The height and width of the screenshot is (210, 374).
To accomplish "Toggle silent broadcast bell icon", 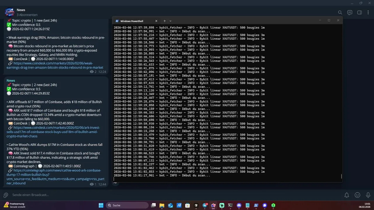I will 347,195.
